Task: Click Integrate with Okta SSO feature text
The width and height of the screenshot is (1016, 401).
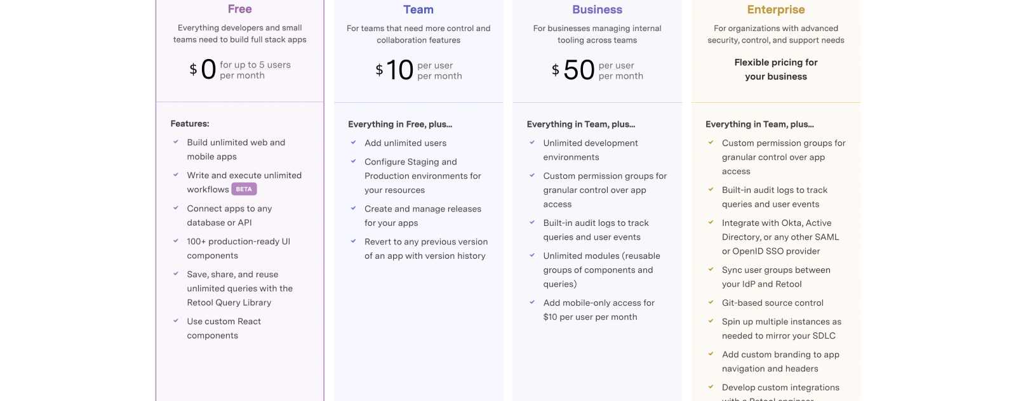Action: [x=780, y=237]
